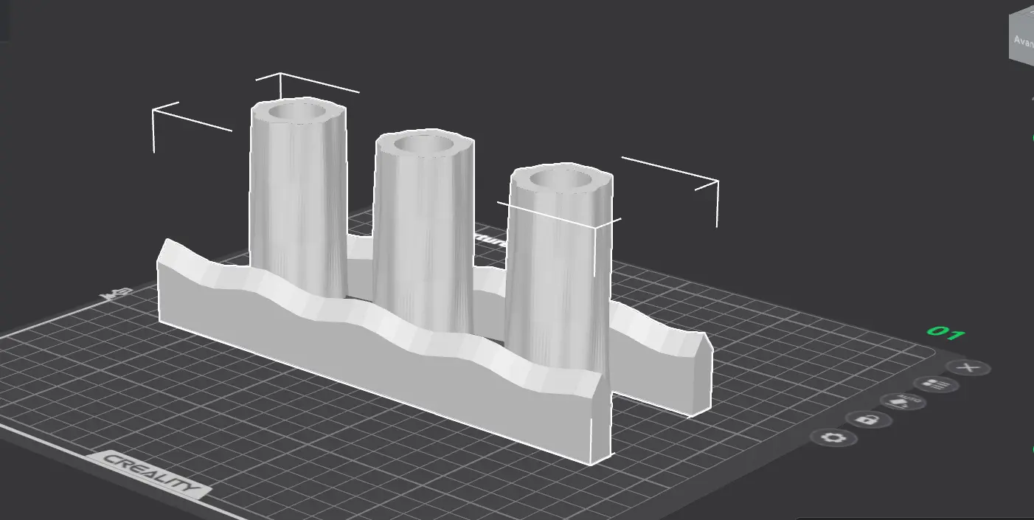Toggle the plate lock icon
This screenshot has height=520, width=1034.
(868, 420)
